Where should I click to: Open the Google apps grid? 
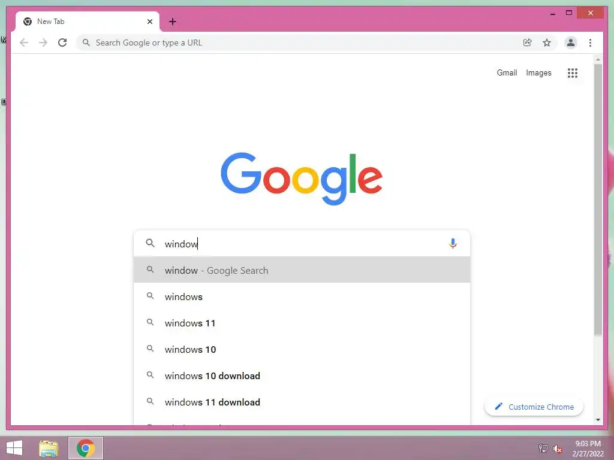pos(573,72)
